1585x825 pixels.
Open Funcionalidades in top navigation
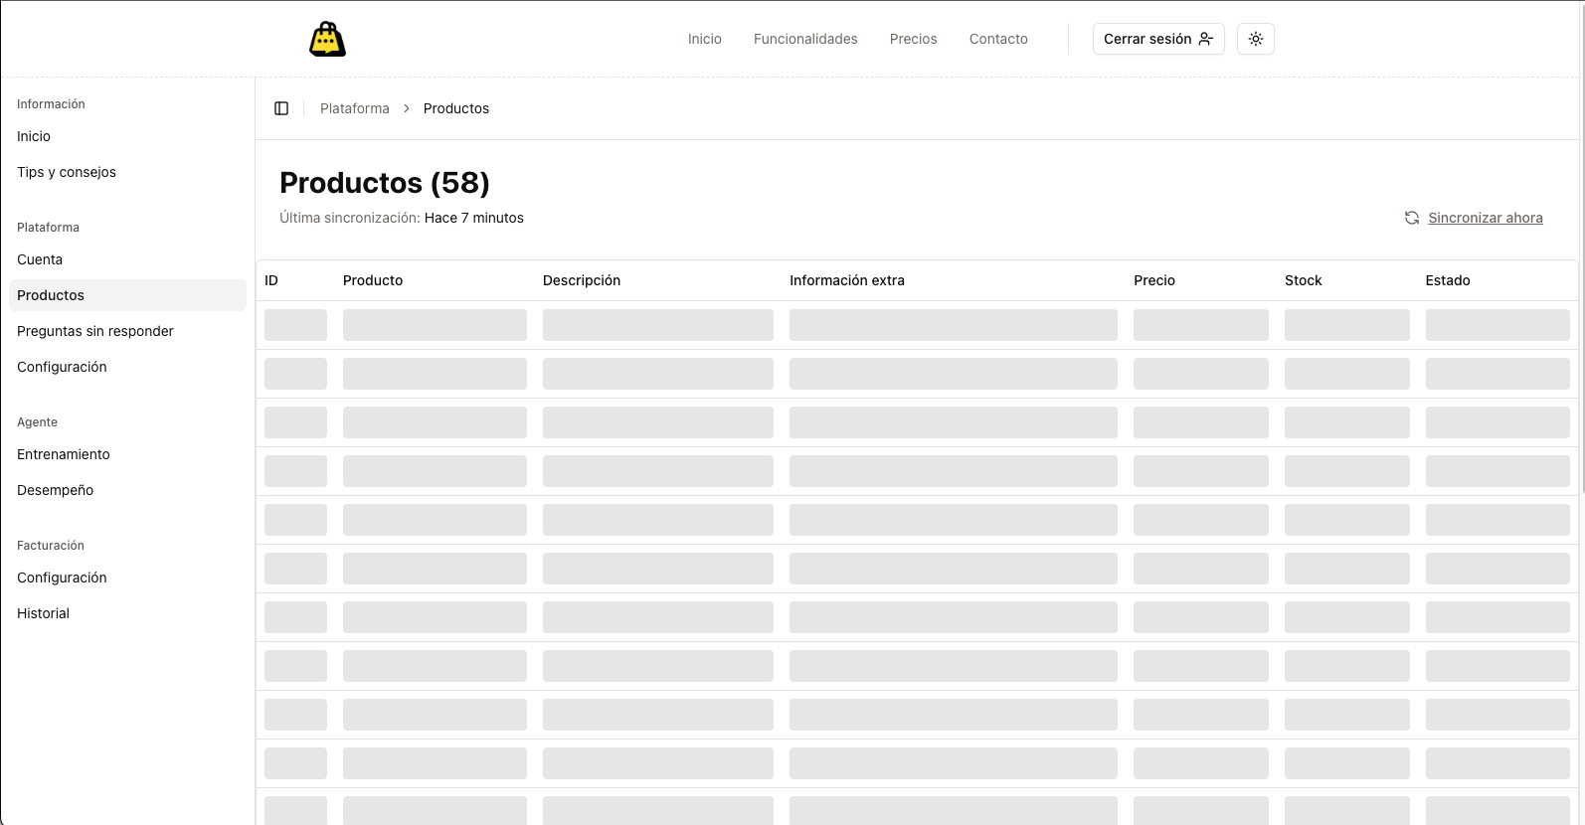(804, 39)
